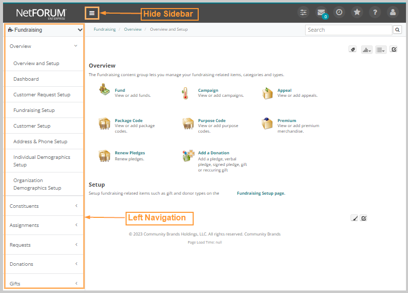
Task: Open the Fundraising module dropdown
Action: 44,30
